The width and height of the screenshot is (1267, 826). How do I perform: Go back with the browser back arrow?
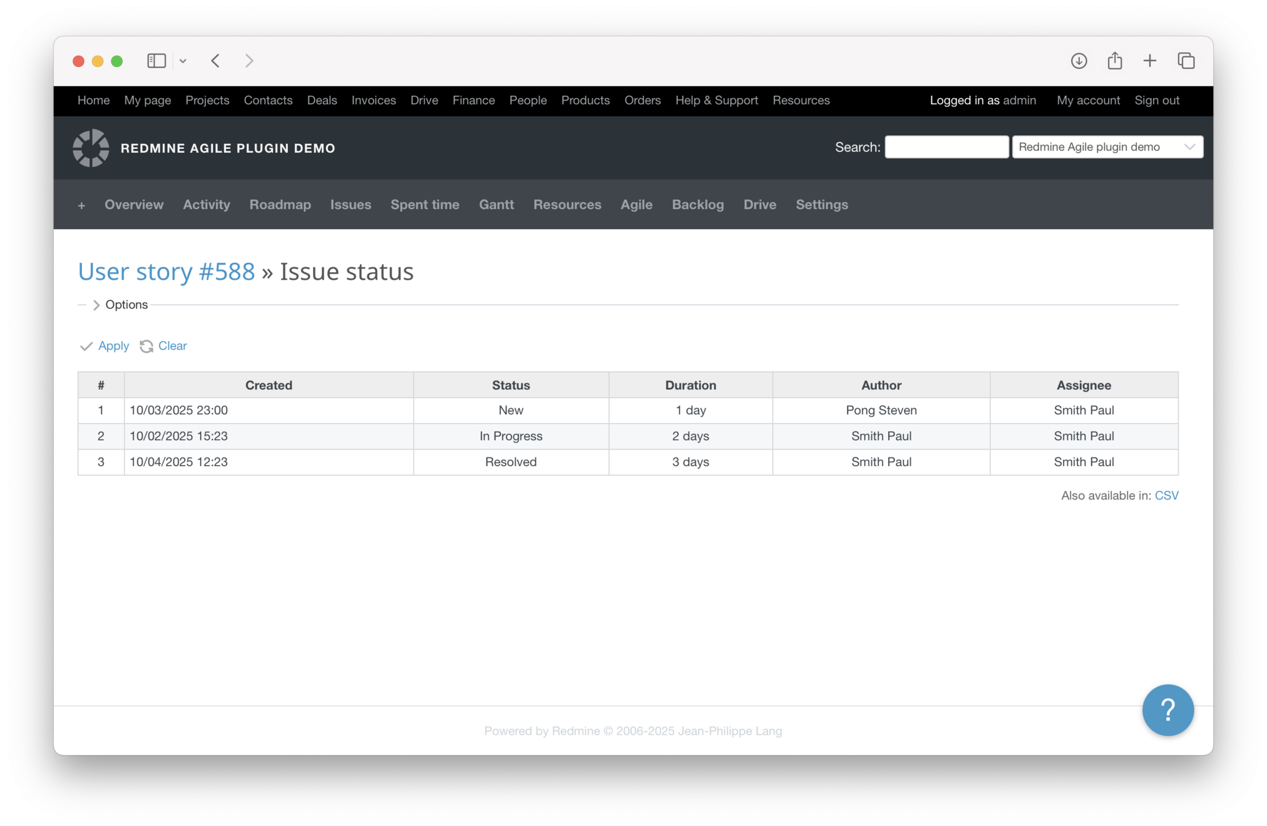(215, 61)
